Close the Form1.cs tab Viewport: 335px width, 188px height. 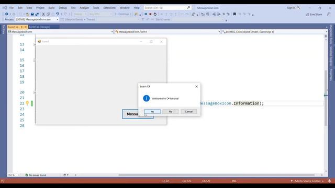click(26, 27)
